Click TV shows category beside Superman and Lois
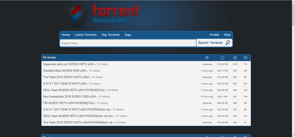The height and width of the screenshot is (137, 294). (x=102, y=64)
